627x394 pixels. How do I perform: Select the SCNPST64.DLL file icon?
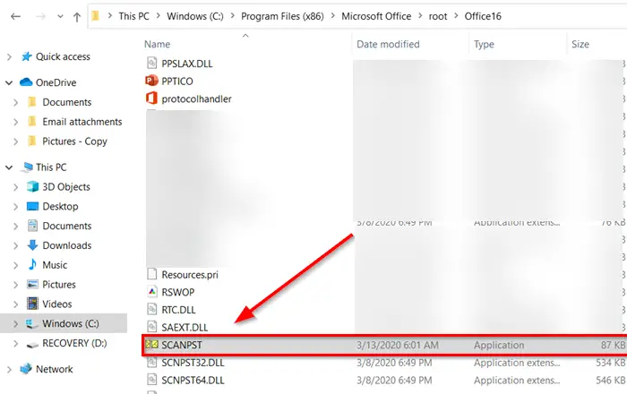point(152,380)
